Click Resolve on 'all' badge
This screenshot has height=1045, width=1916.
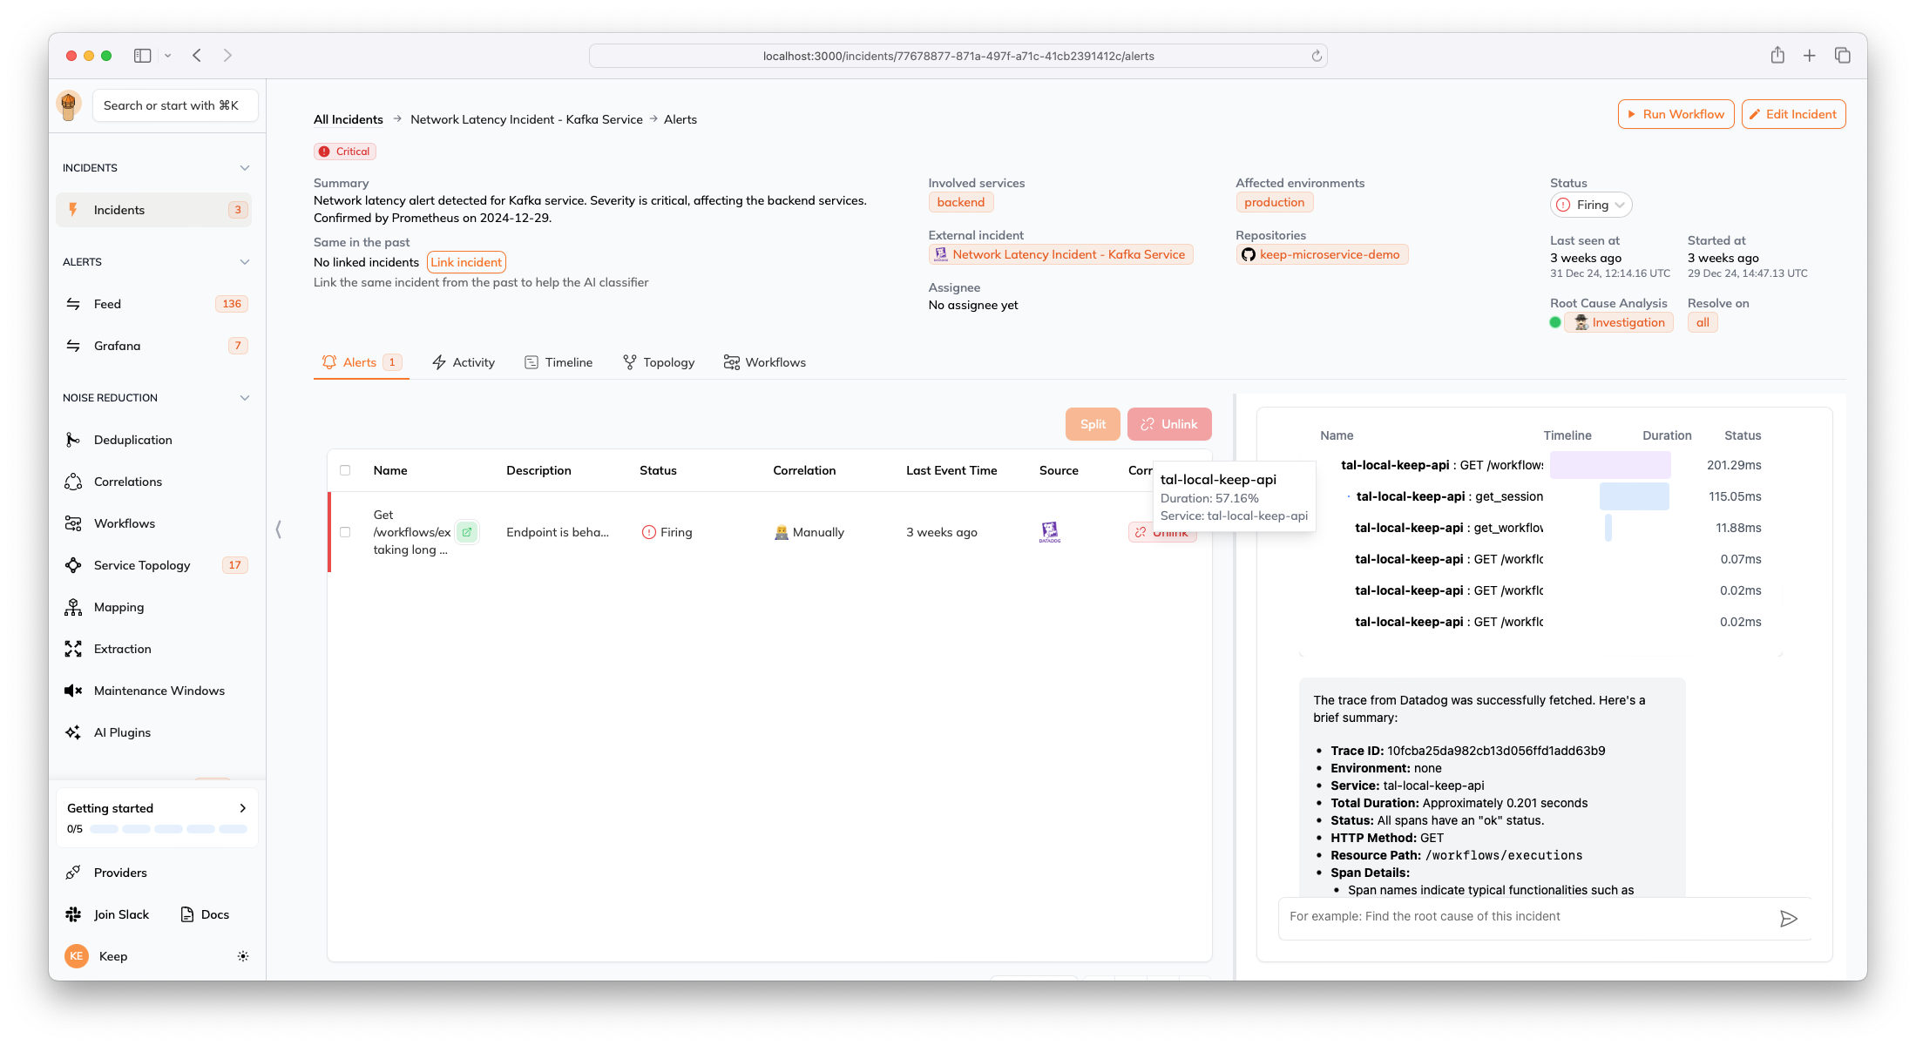[1703, 322]
